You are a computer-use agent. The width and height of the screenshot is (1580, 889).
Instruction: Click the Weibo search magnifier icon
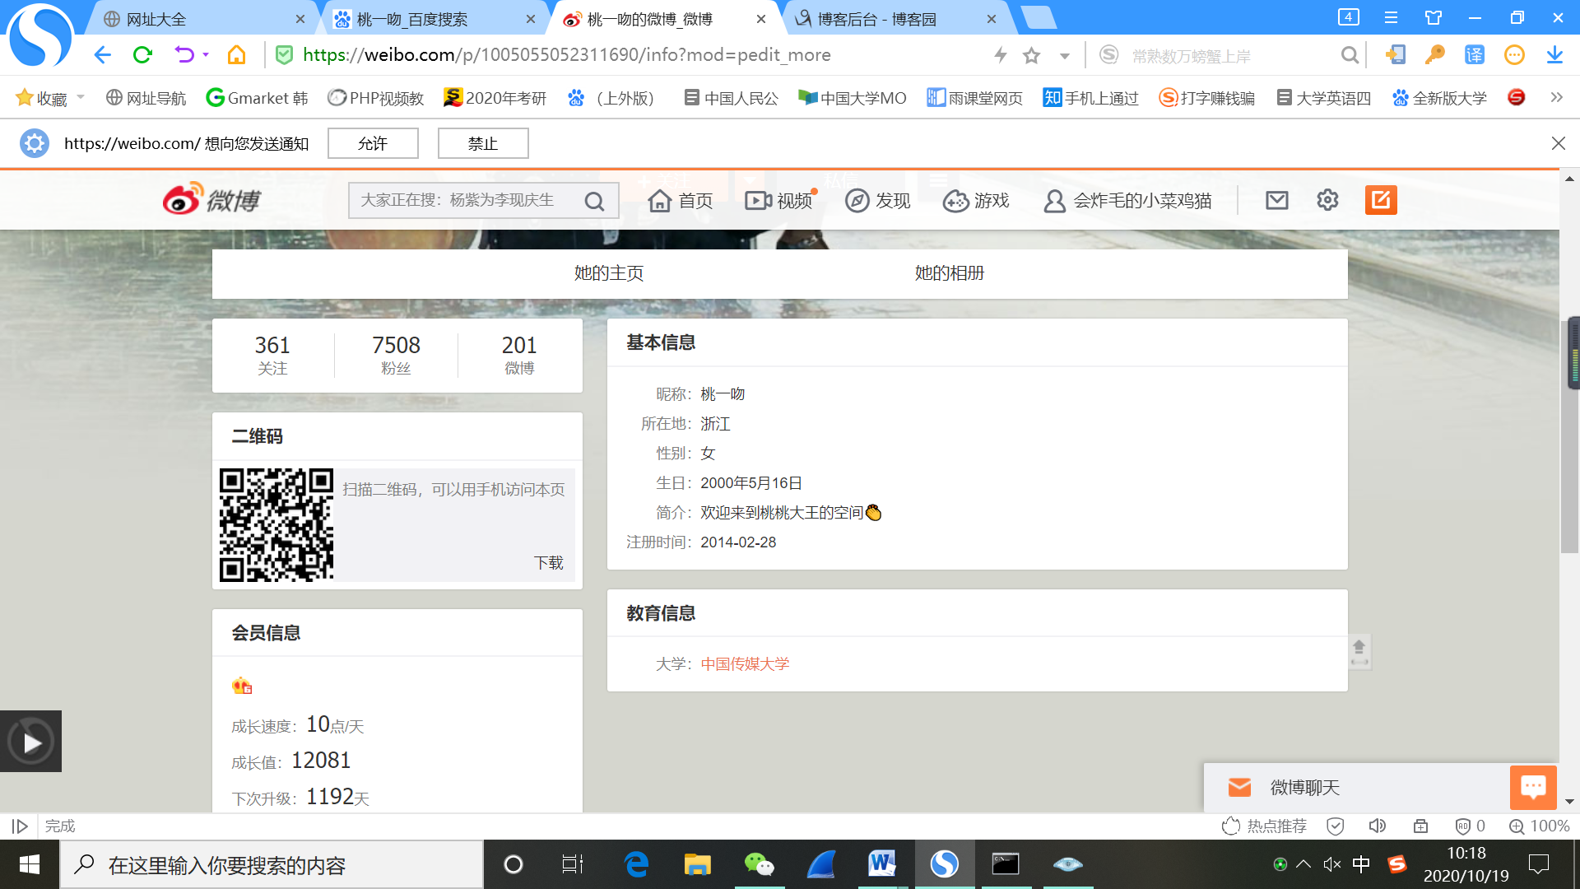[x=594, y=201]
